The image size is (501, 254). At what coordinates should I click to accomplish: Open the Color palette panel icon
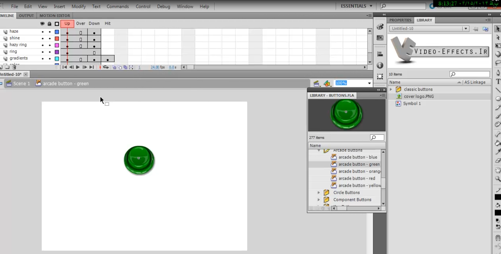[x=380, y=27]
